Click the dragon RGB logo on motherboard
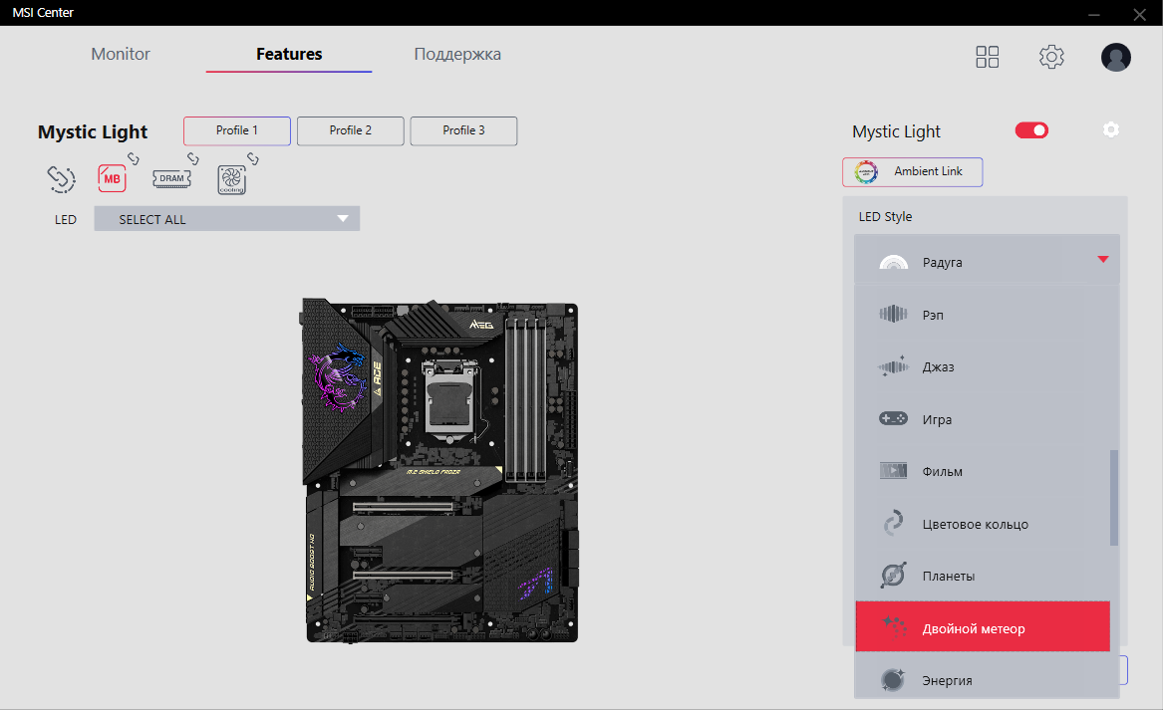1163x710 pixels. [x=338, y=377]
